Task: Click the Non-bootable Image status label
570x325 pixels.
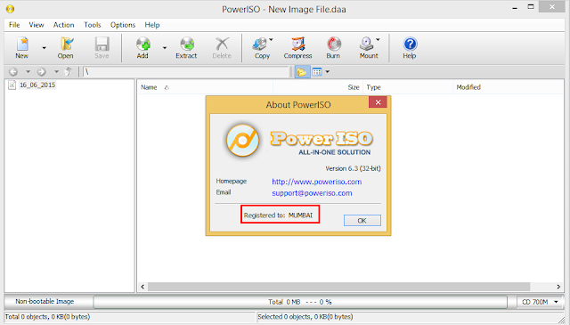Action: [45, 301]
